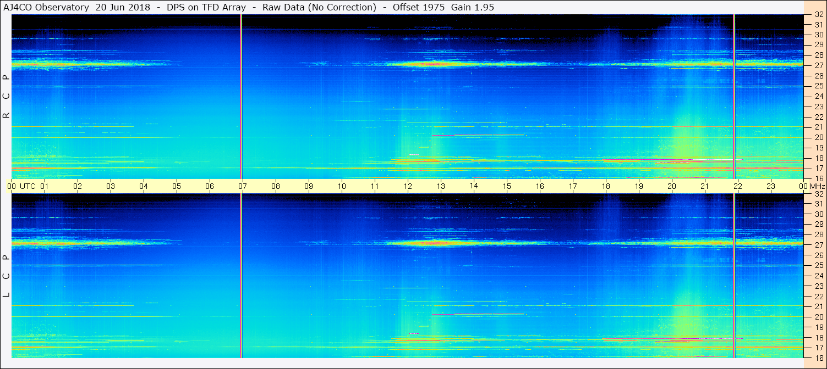The image size is (827, 369).
Task: Click 24 MHz tick on LCP frequency scale
Action: point(818,276)
